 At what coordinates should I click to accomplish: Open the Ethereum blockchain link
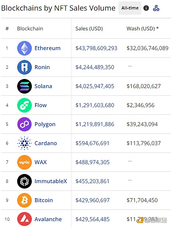(x=47, y=48)
